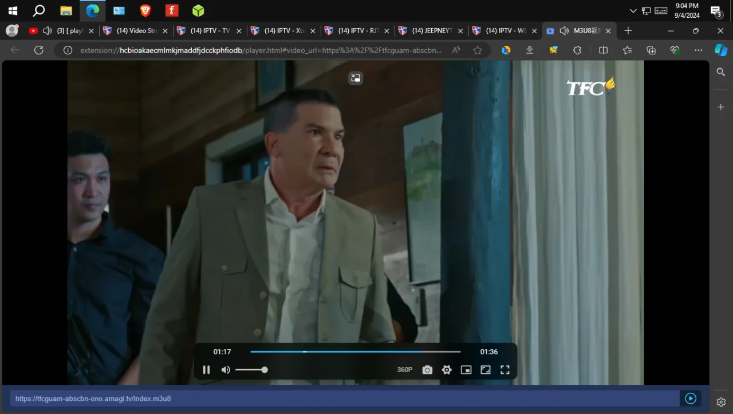Open Favorites list in Edge toolbar
This screenshot has height=414, width=733.
627,50
